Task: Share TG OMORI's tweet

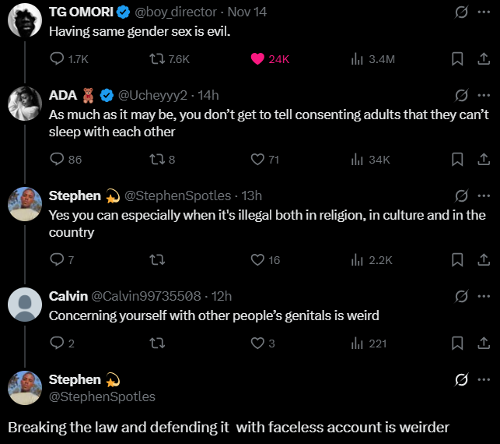Action: pos(481,59)
